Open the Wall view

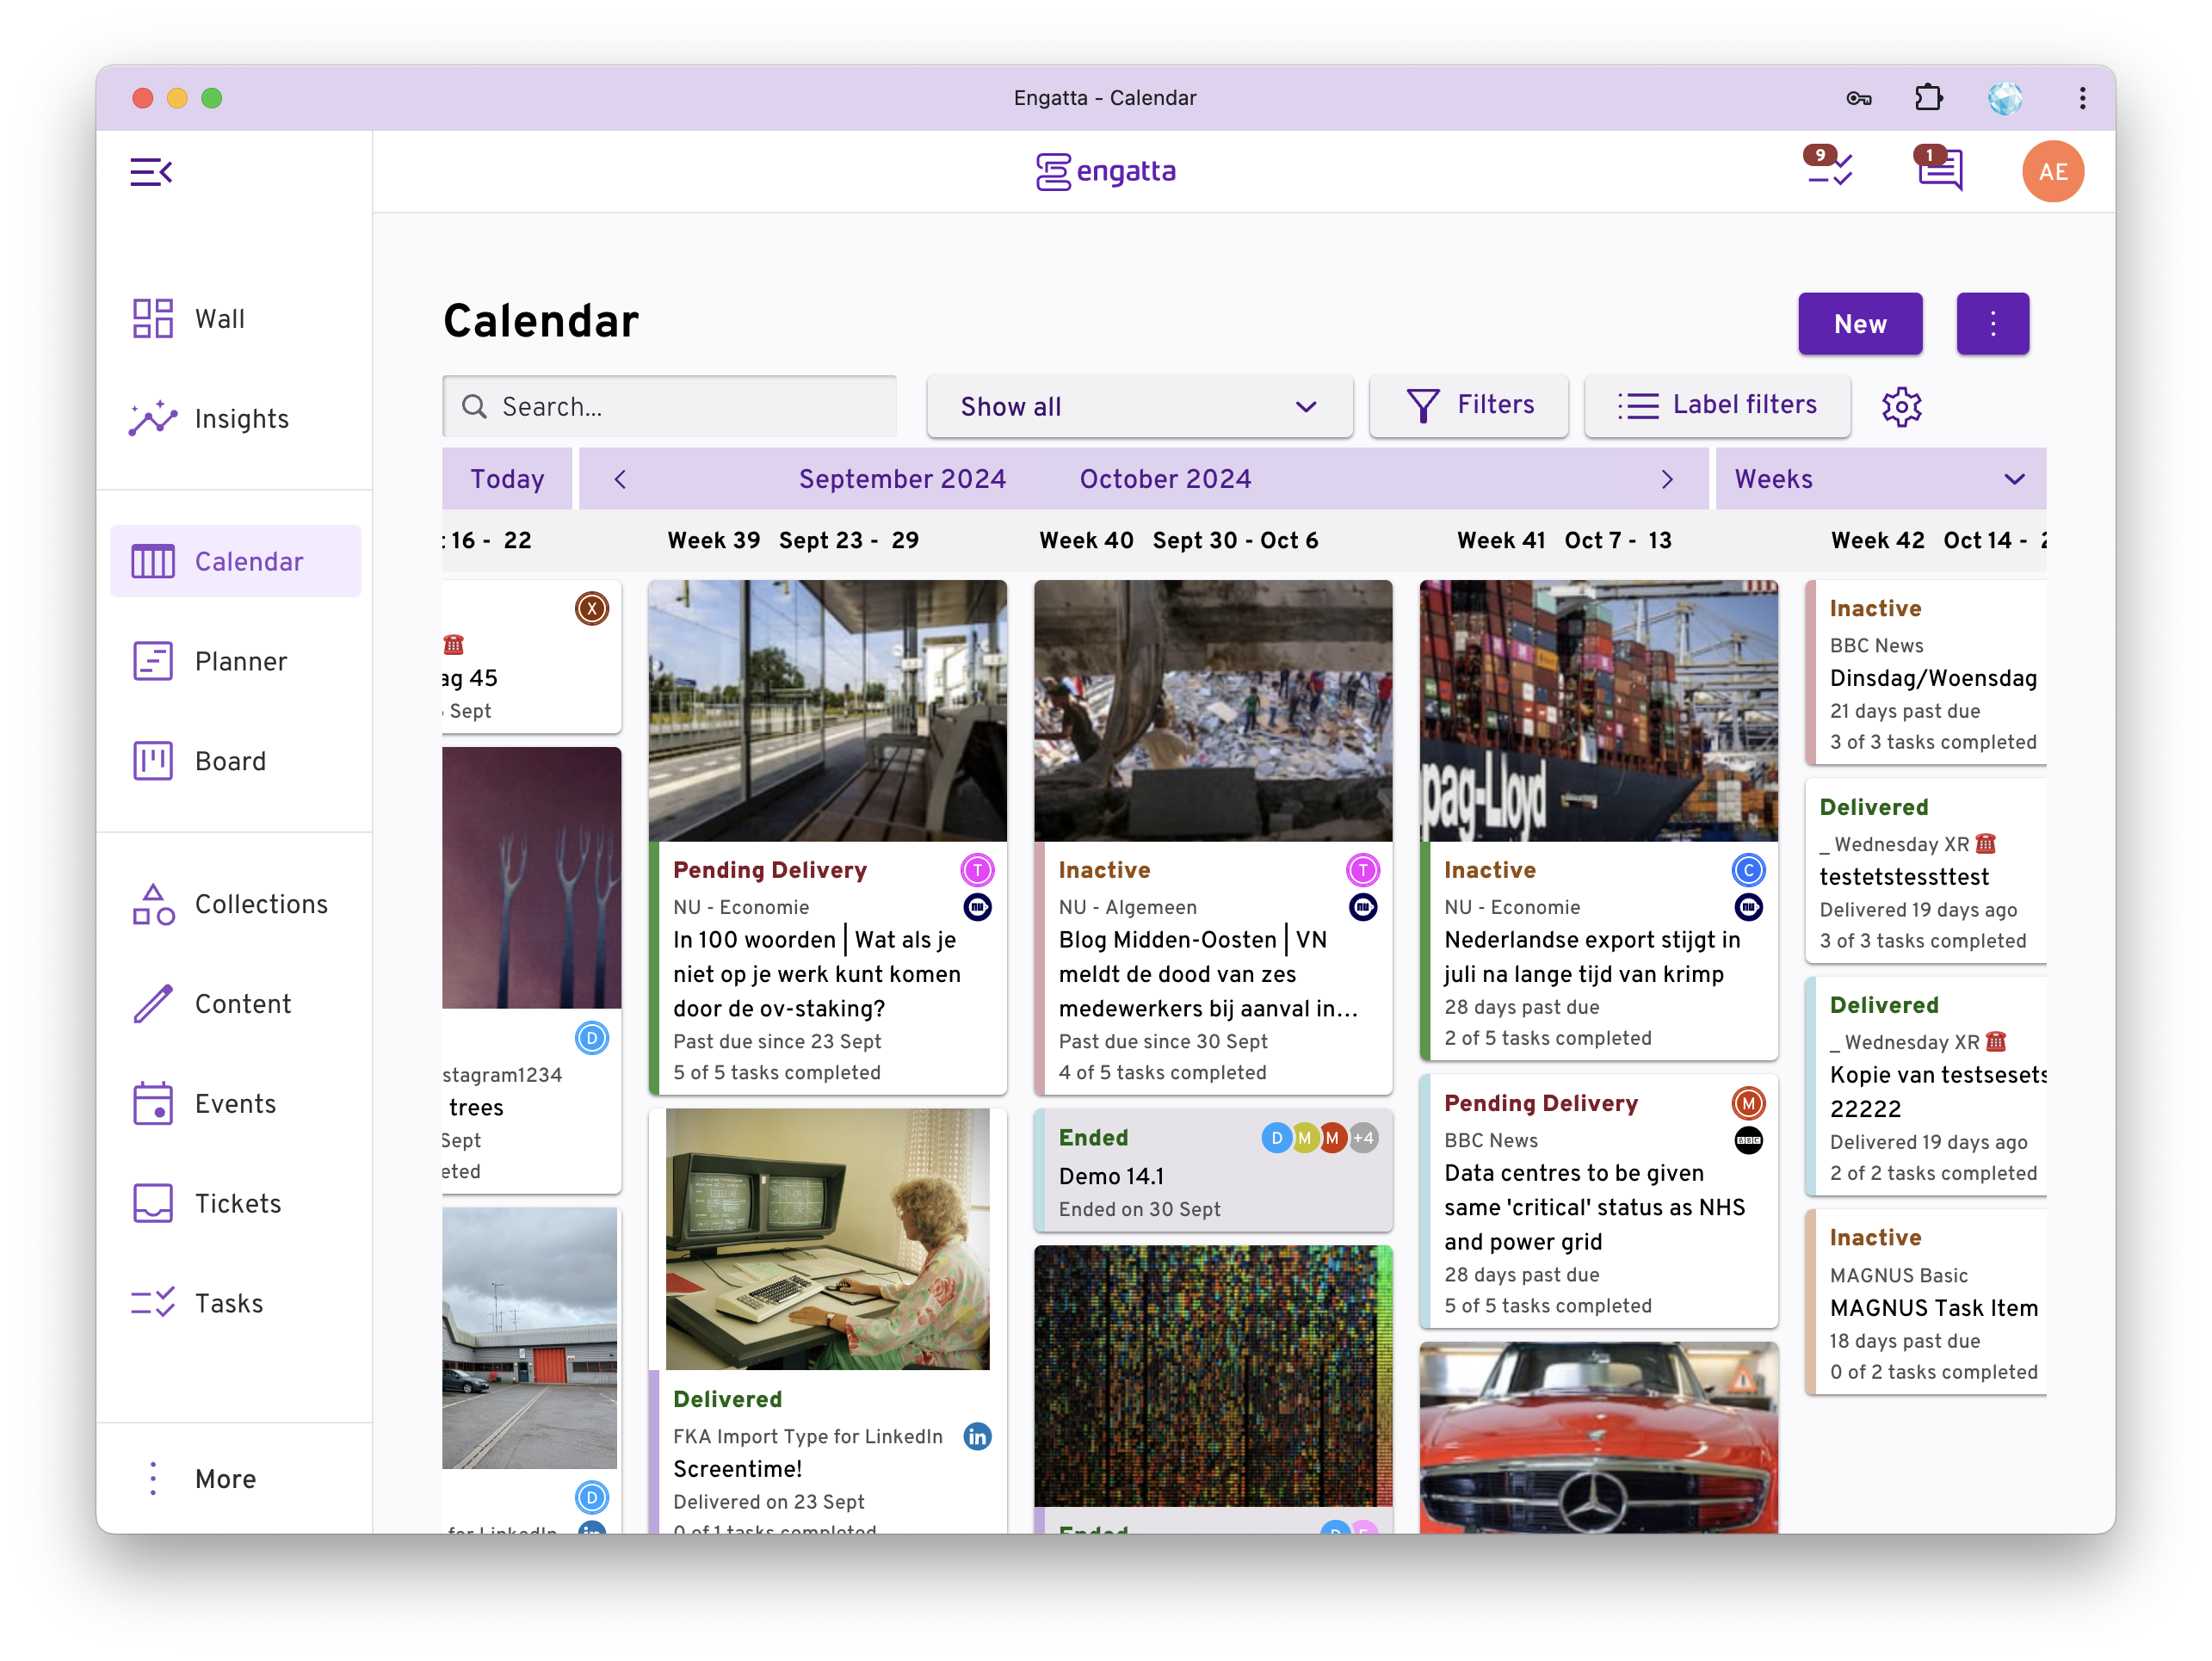coord(220,318)
